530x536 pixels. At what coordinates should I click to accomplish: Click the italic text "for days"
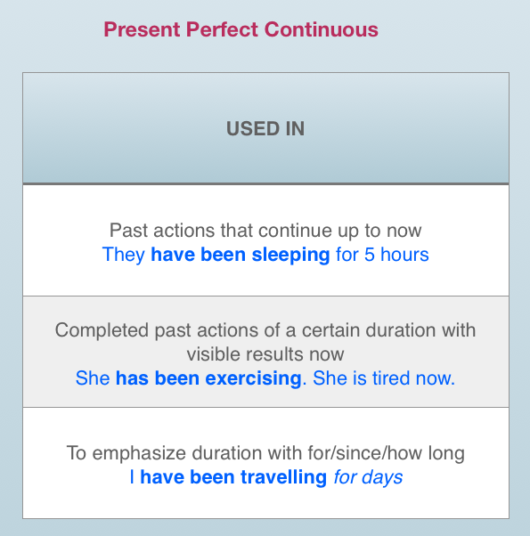tap(368, 477)
